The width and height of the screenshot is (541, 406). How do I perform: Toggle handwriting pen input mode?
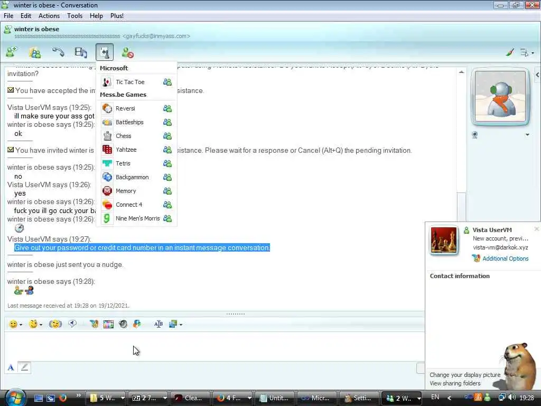coord(24,367)
